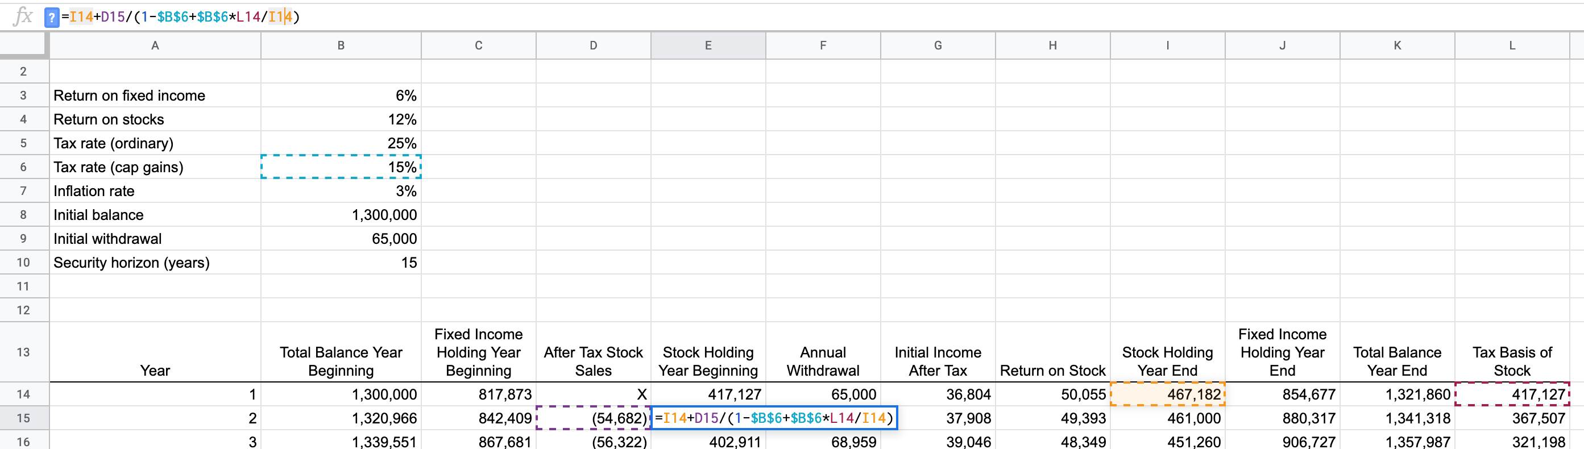Image resolution: width=1584 pixels, height=449 pixels.
Task: Click the cell E15 formula editor
Action: click(x=774, y=418)
